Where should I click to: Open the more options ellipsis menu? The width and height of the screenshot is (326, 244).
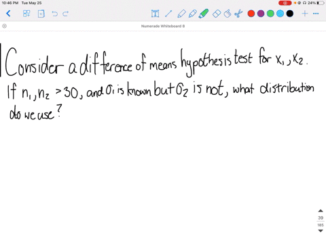pos(316,14)
